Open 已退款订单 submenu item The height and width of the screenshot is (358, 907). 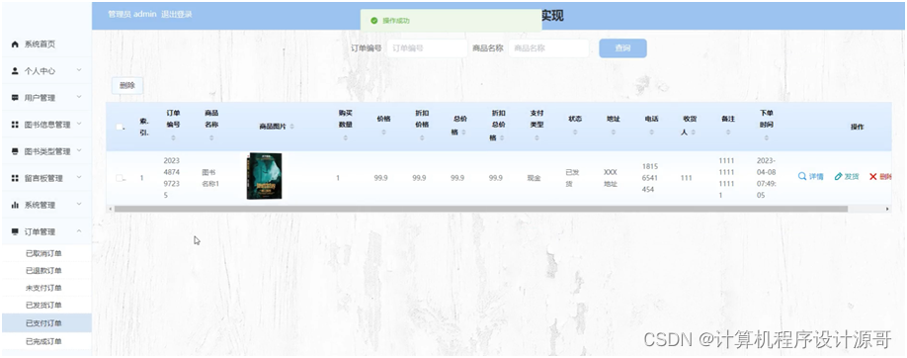pyautogui.click(x=46, y=271)
